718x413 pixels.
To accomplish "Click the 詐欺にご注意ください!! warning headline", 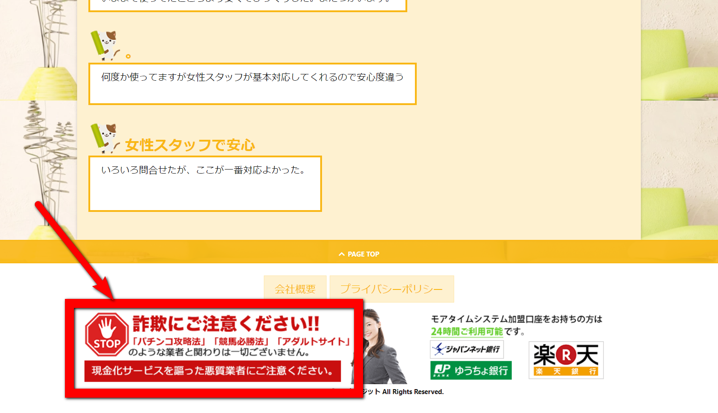I will [226, 324].
